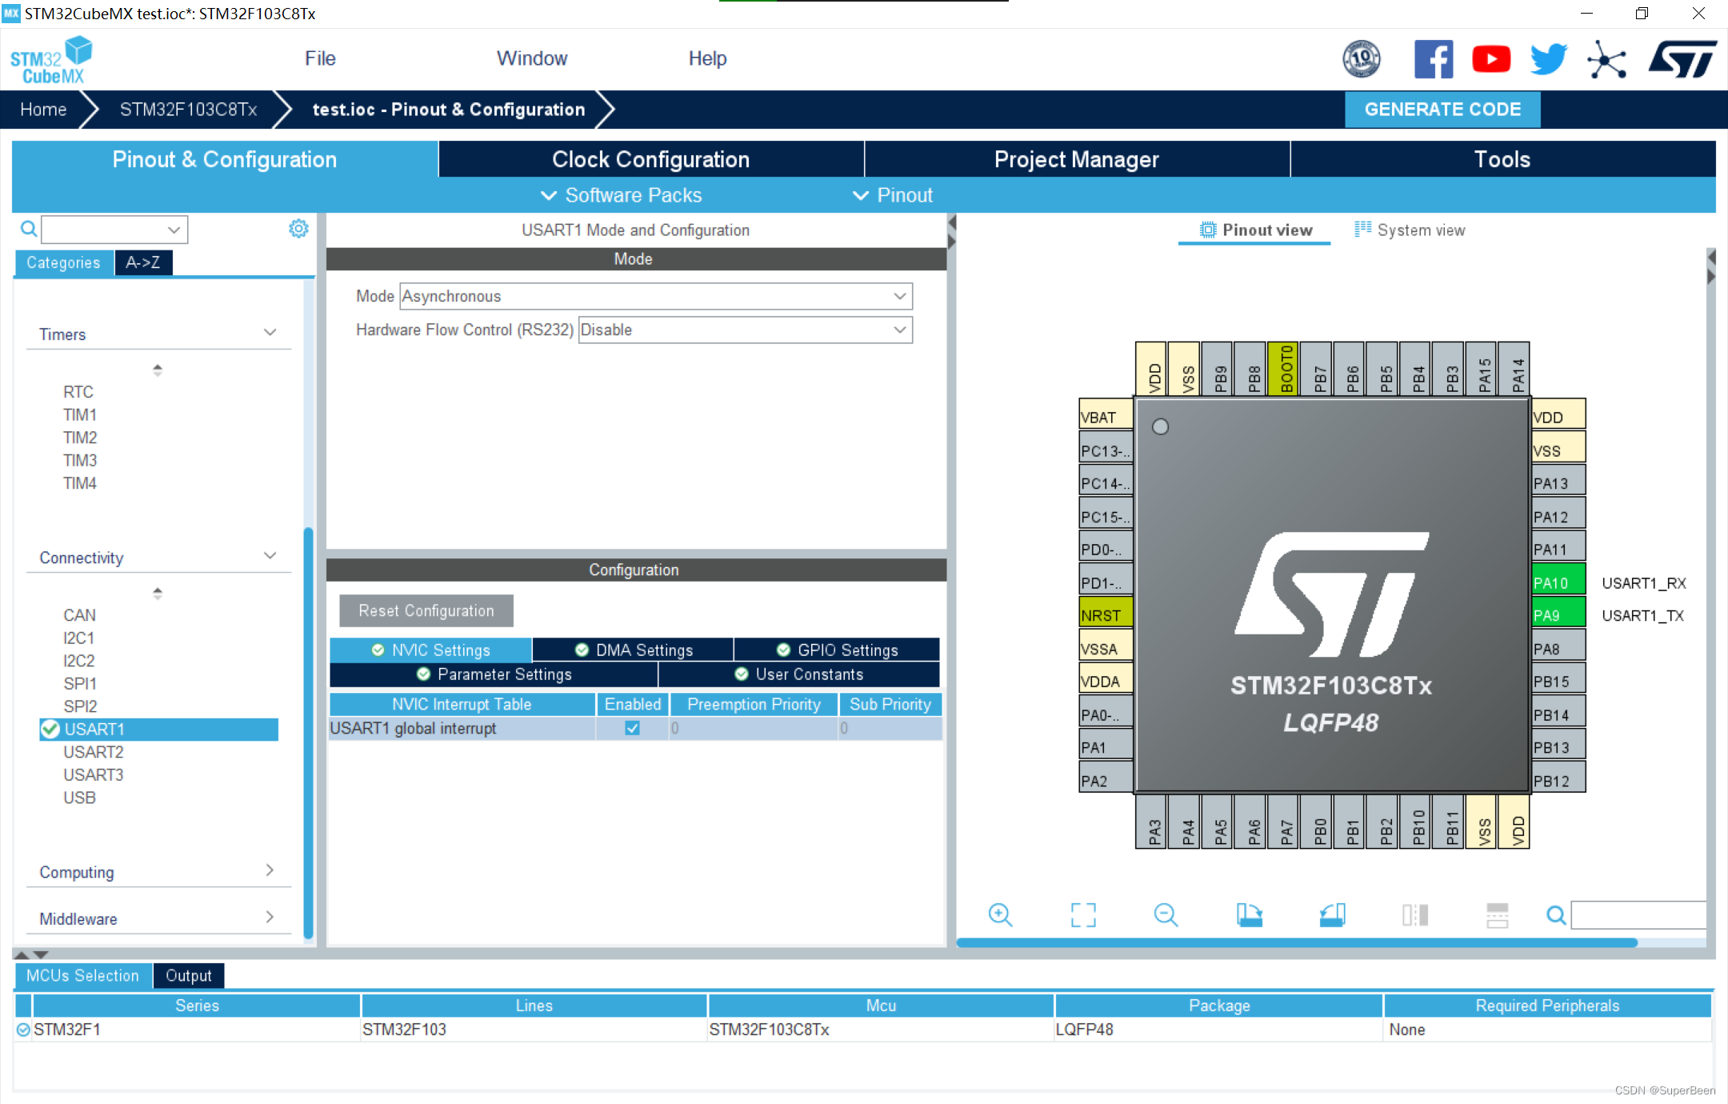Switch to Clock Configuration tab
This screenshot has height=1104, width=1728.
click(x=650, y=159)
